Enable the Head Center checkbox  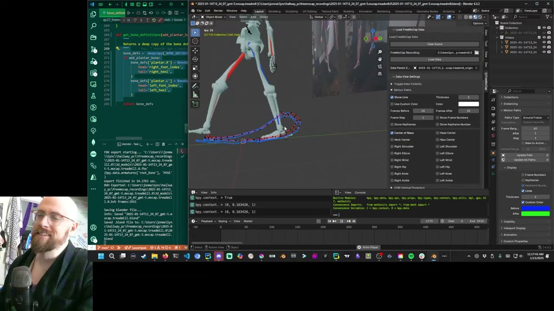(438, 133)
